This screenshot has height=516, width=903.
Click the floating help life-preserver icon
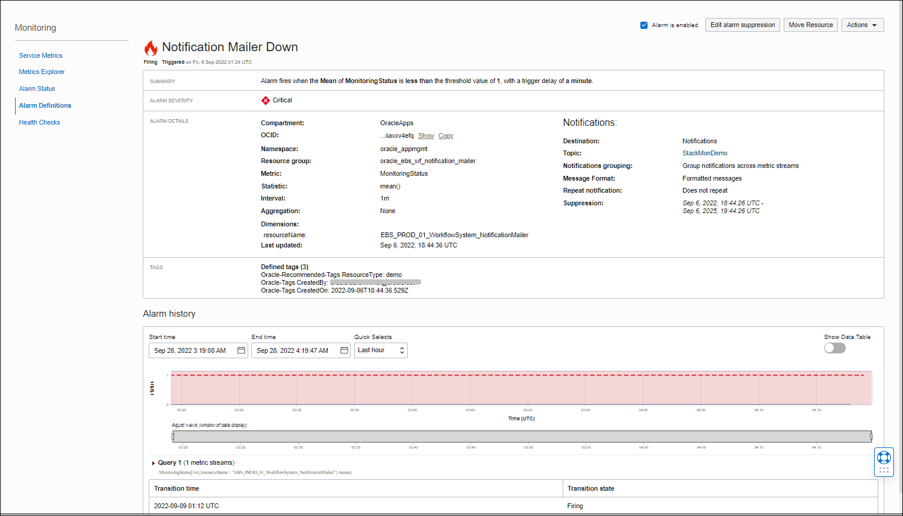pos(884,457)
